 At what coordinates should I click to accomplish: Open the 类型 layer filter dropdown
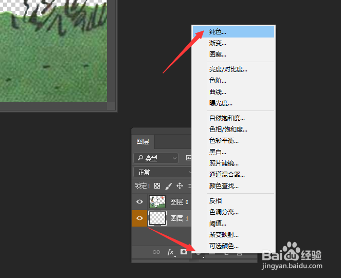(156, 158)
